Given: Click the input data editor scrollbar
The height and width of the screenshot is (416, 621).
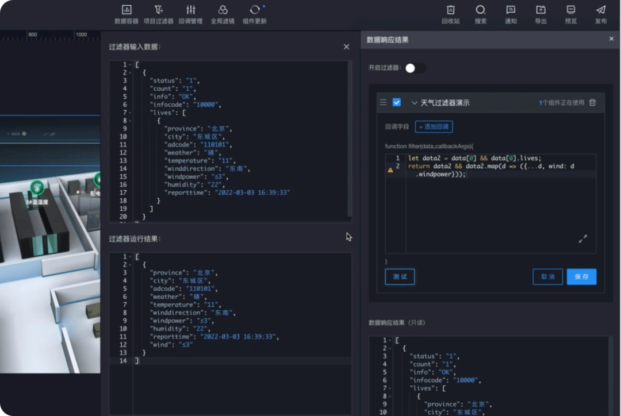Looking at the screenshot, I should point(350,138).
